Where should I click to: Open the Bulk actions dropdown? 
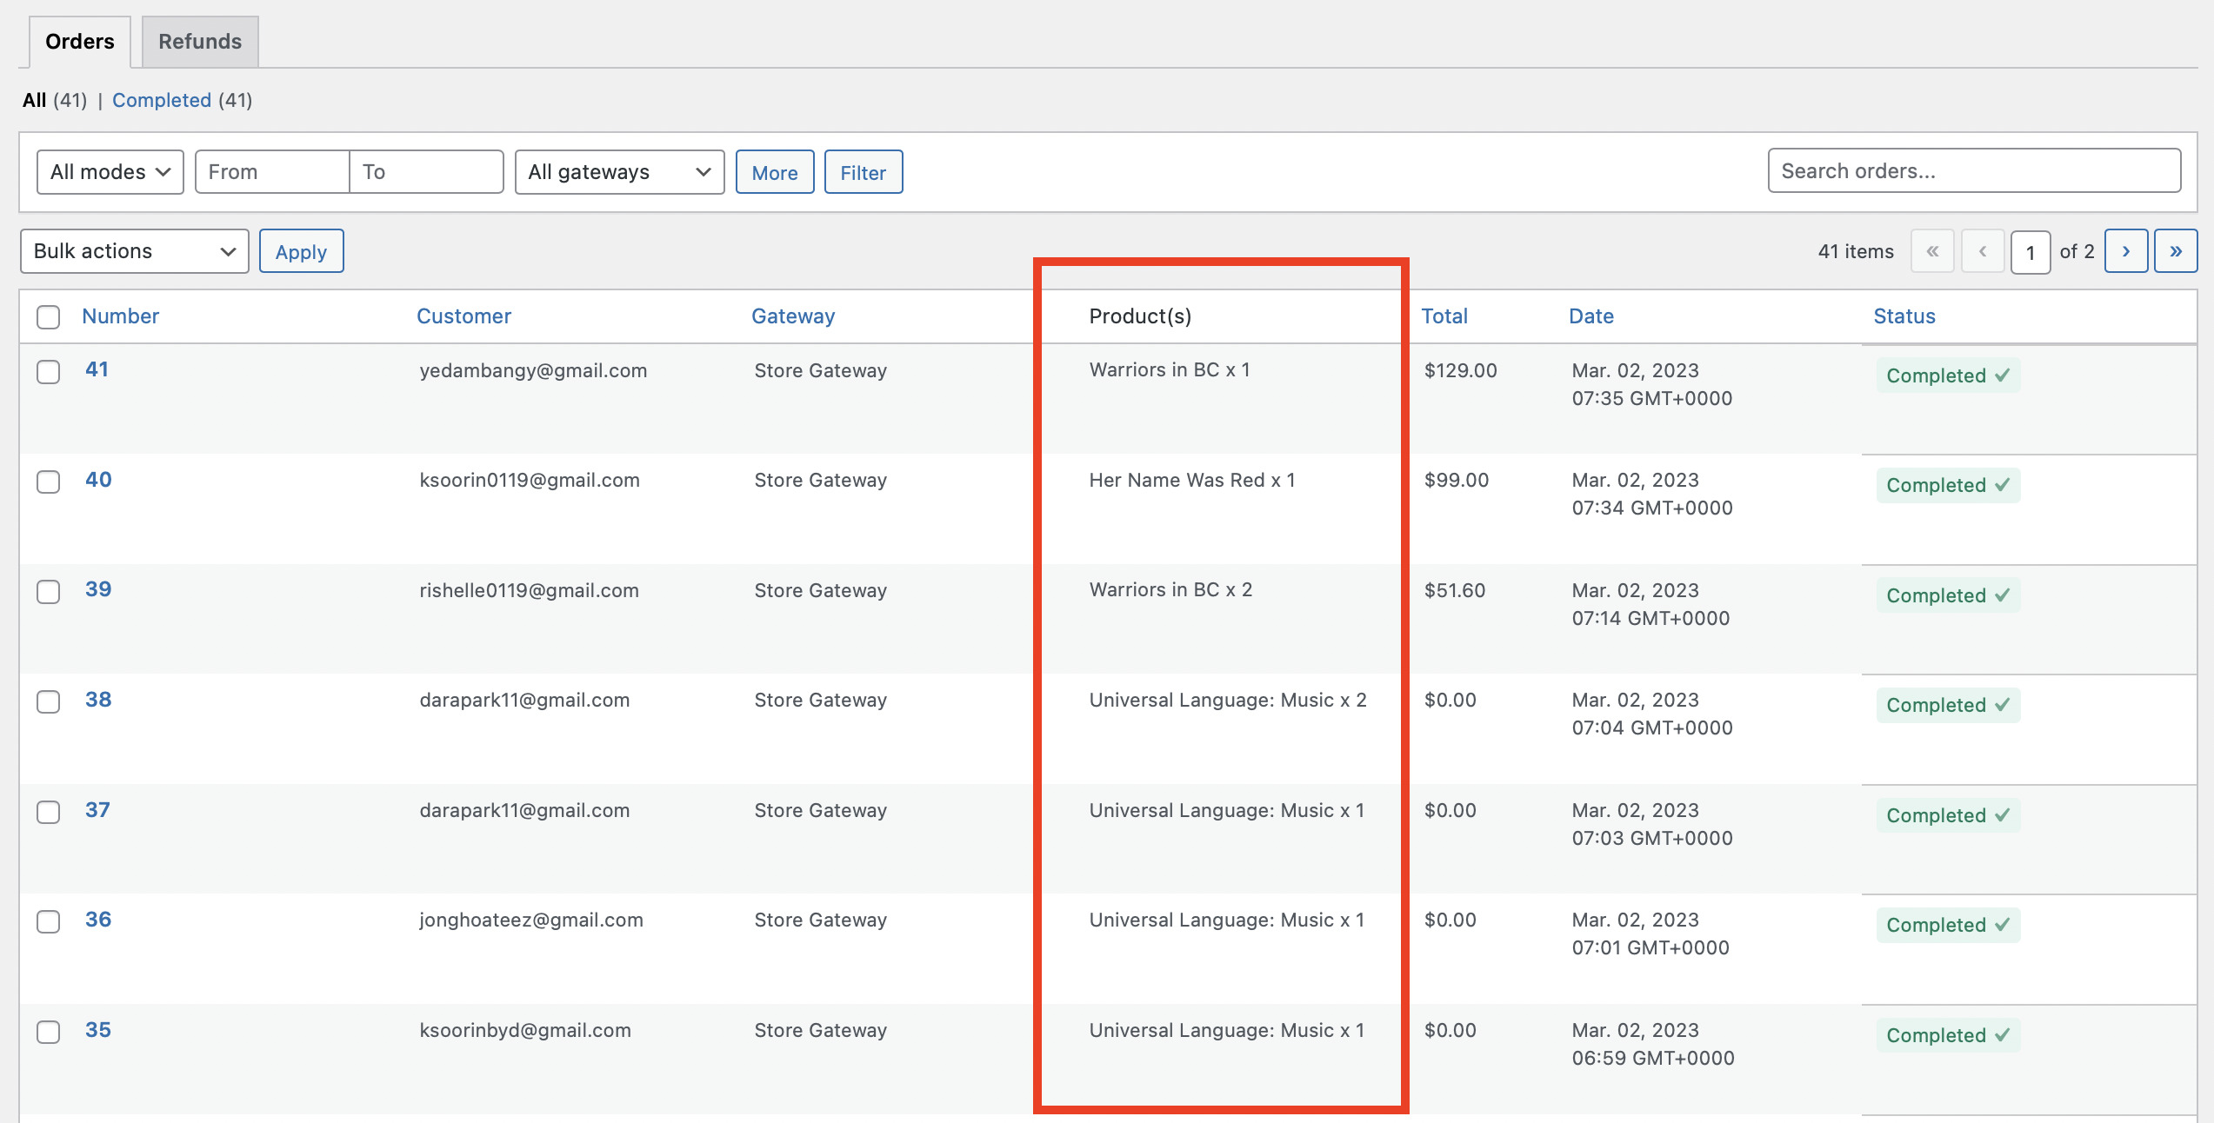coord(135,251)
